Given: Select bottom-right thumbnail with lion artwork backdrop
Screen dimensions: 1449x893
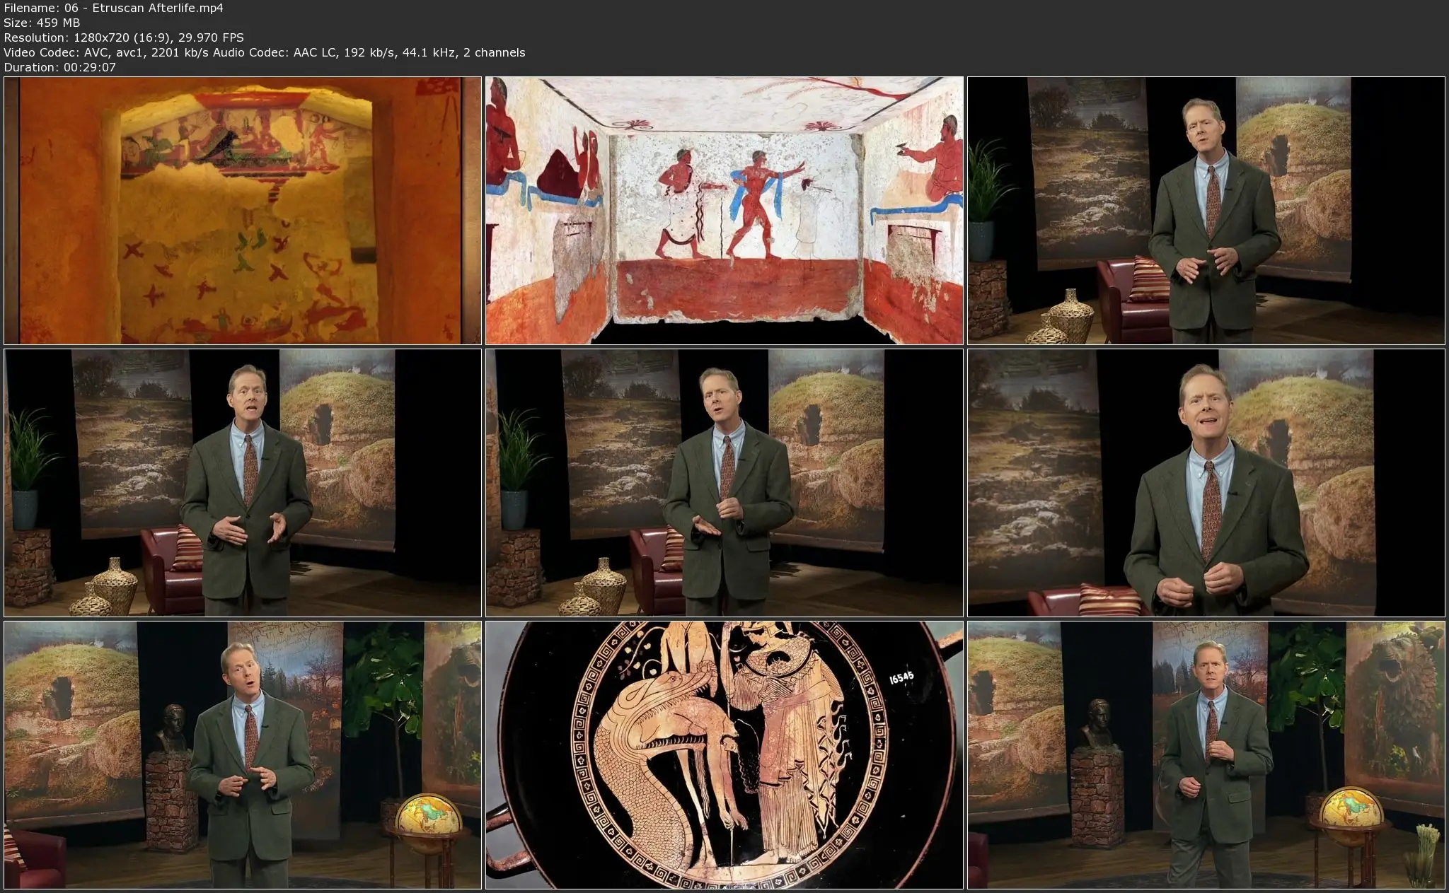Looking at the screenshot, I should point(1206,755).
